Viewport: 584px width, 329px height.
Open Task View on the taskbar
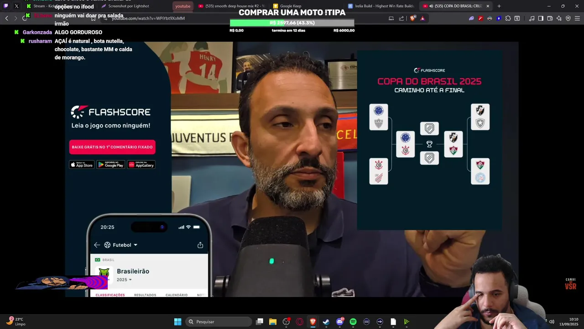[260, 322]
